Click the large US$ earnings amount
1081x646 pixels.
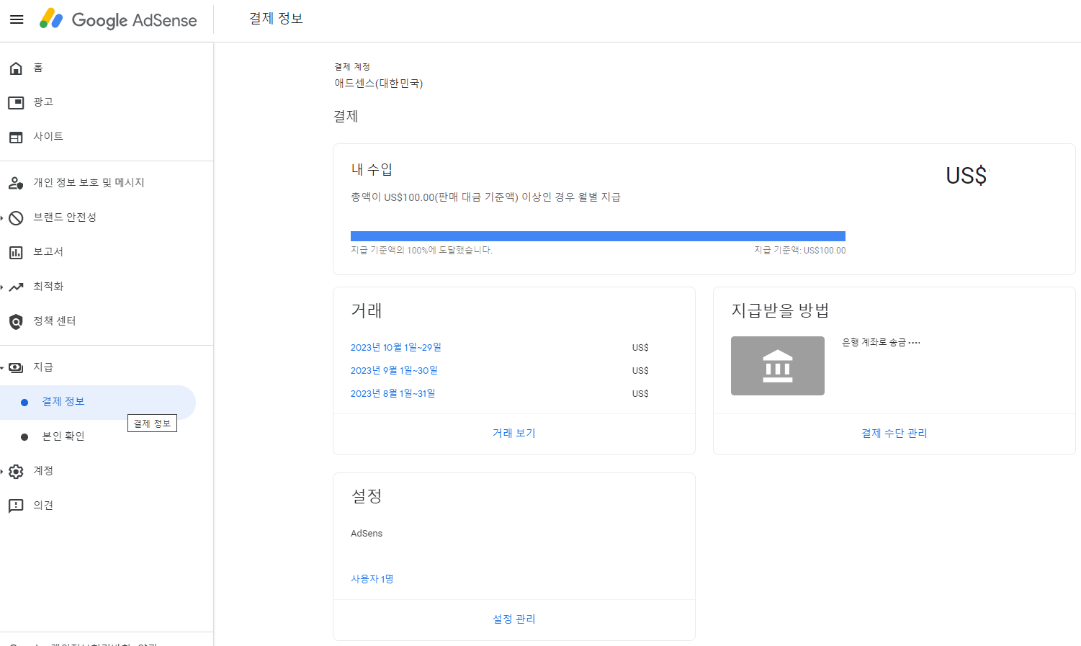pos(966,176)
